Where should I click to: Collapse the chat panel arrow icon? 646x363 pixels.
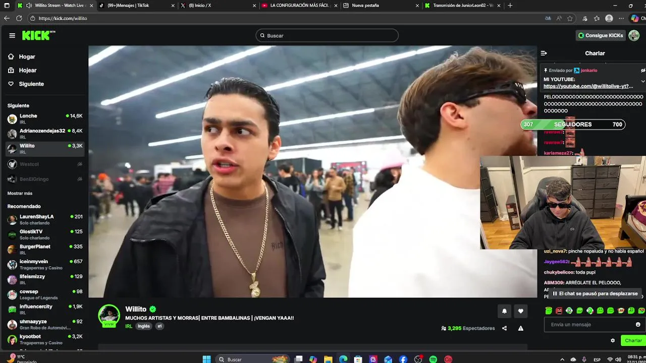(544, 53)
